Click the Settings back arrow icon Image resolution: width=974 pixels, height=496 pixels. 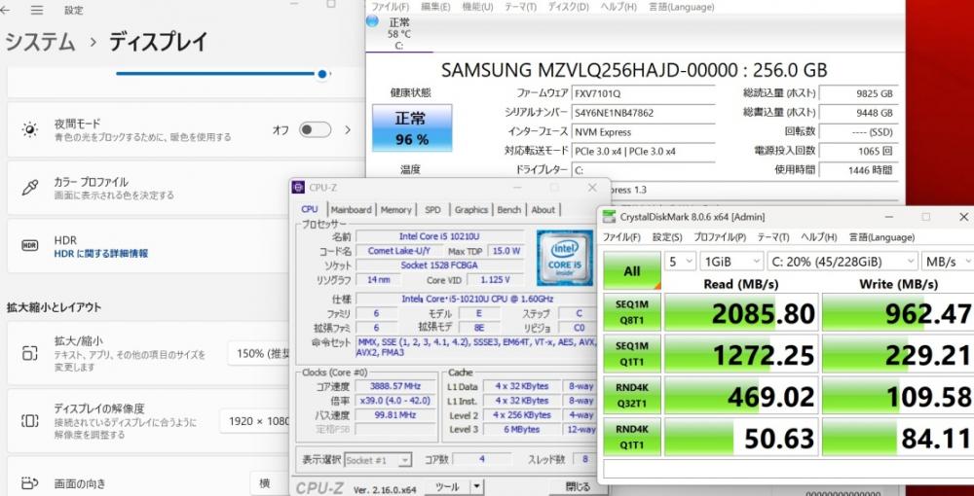(x=4, y=10)
